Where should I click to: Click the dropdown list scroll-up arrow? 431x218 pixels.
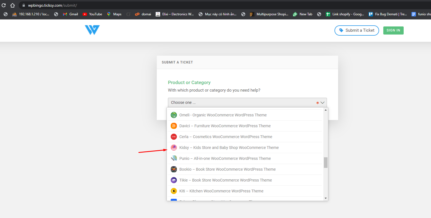click(326, 110)
